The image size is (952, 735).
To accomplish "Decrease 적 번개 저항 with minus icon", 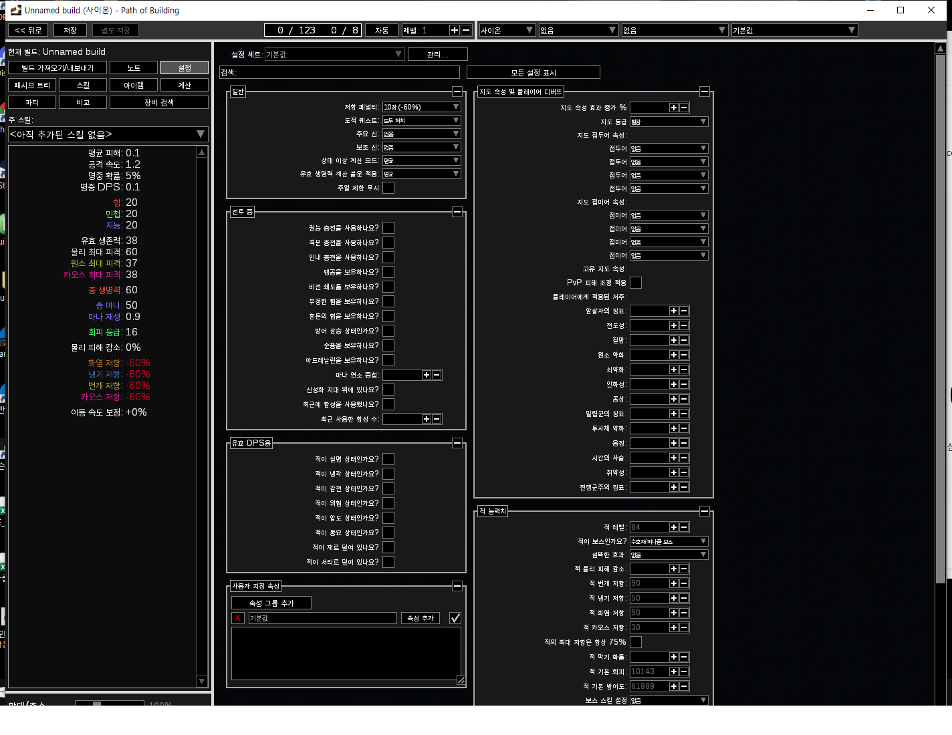I will tap(684, 583).
